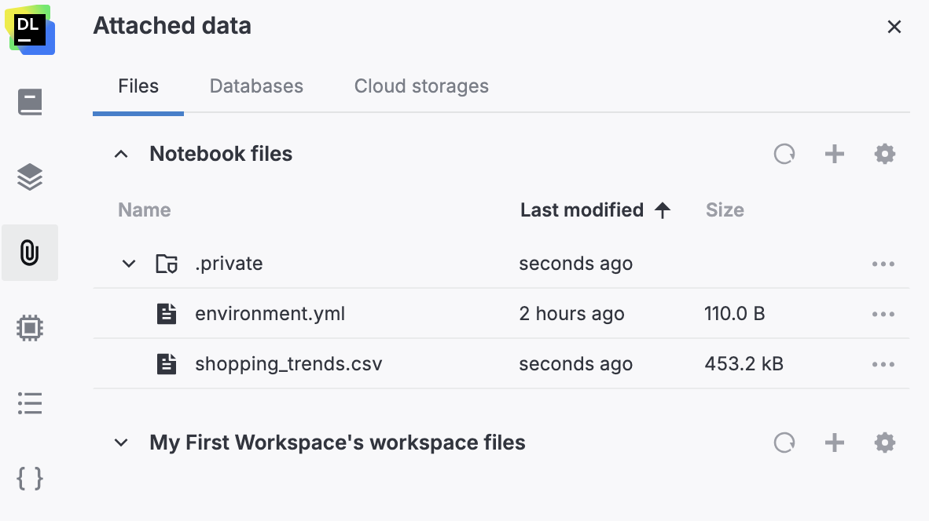The width and height of the screenshot is (929, 521).
Task: Open more options for shopping_trends.csv
Action: [x=883, y=363]
